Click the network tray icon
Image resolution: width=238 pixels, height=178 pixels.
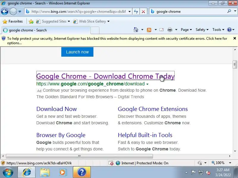[x=201, y=172]
